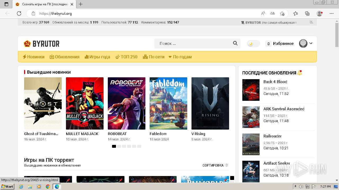Open the Back 4 Blood update link
This screenshot has height=190, width=339.
(275, 82)
